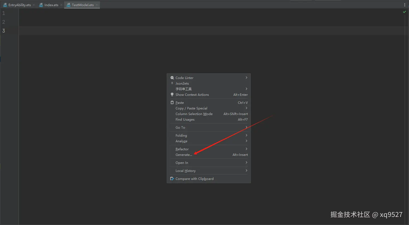The height and width of the screenshot is (225, 409).
Task: Close the TestModel.ets tab
Action: click(x=97, y=5)
